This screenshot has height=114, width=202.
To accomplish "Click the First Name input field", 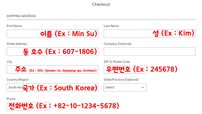I will pos(52,34).
